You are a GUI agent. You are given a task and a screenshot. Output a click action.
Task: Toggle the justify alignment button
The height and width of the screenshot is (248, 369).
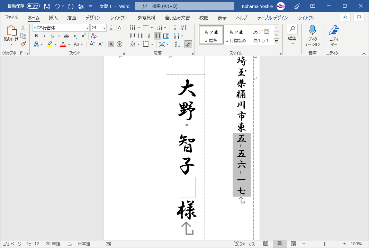click(x=157, y=36)
